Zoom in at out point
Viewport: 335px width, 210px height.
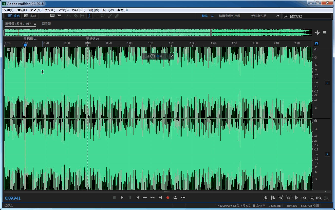tap(311, 198)
